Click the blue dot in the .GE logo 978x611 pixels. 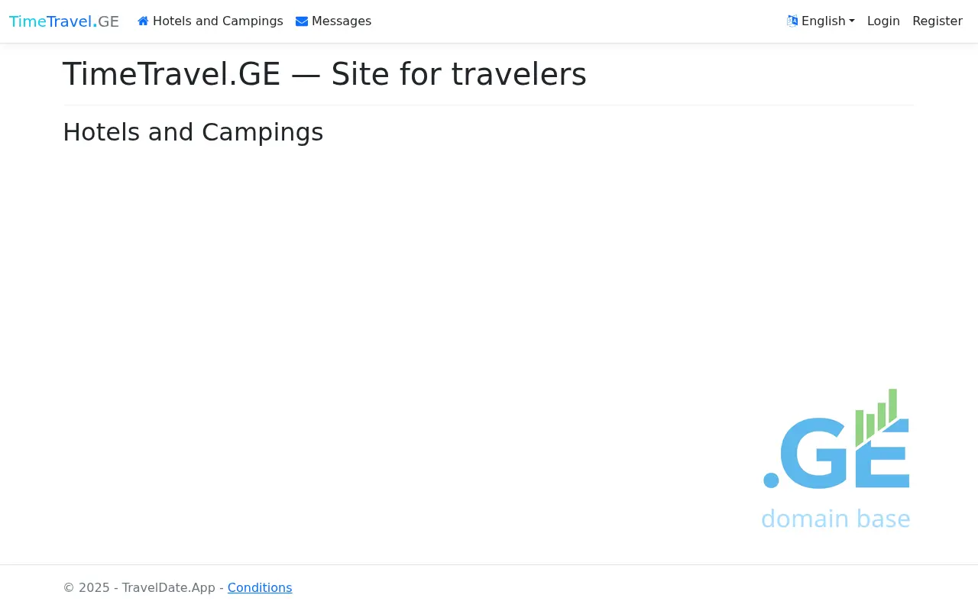pyautogui.click(x=771, y=480)
